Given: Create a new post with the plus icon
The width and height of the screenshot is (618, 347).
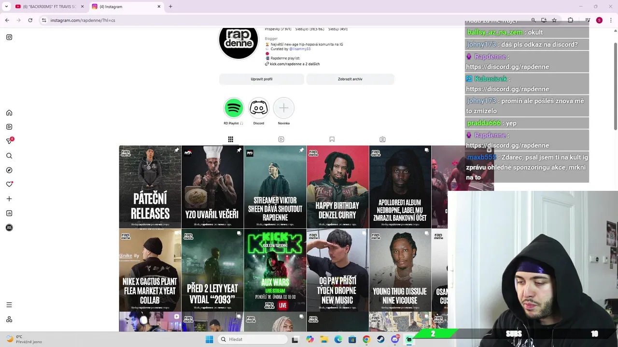Looking at the screenshot, I should pos(9,199).
